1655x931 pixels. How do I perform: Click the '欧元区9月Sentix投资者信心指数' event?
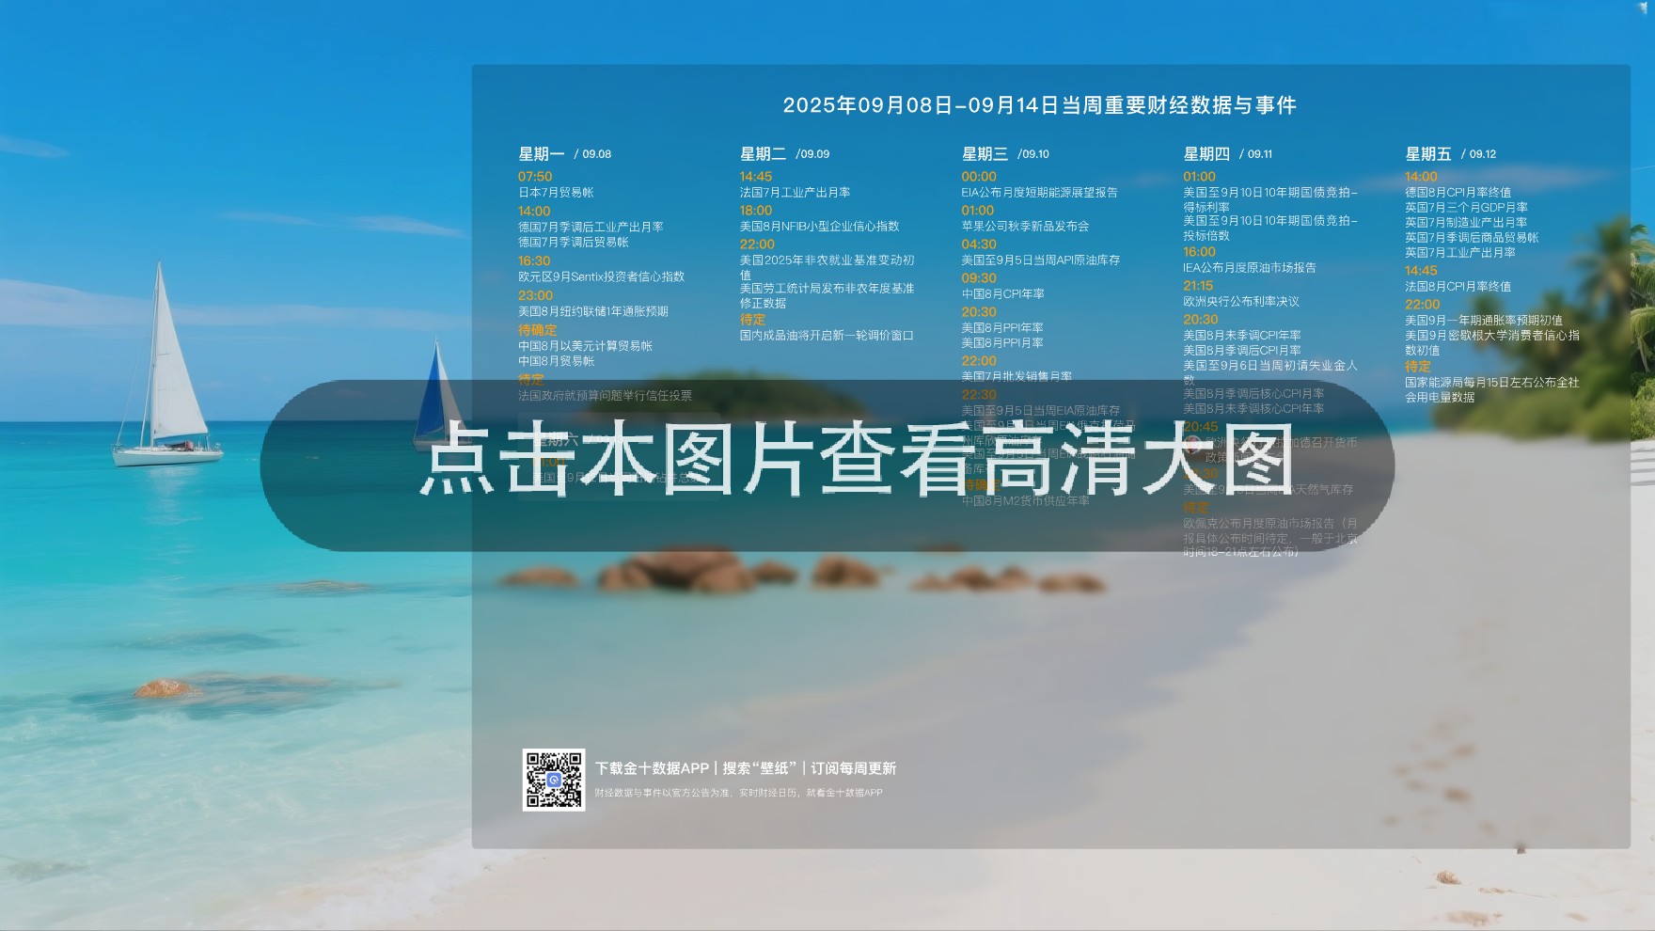click(601, 277)
